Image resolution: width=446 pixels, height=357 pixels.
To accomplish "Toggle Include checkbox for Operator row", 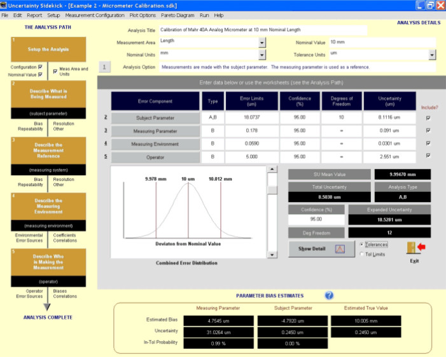I will click(x=428, y=156).
